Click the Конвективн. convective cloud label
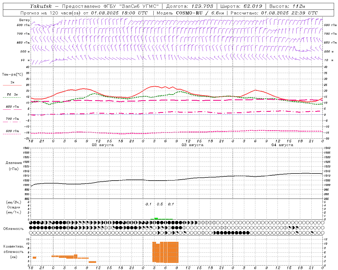 (x=14, y=247)
